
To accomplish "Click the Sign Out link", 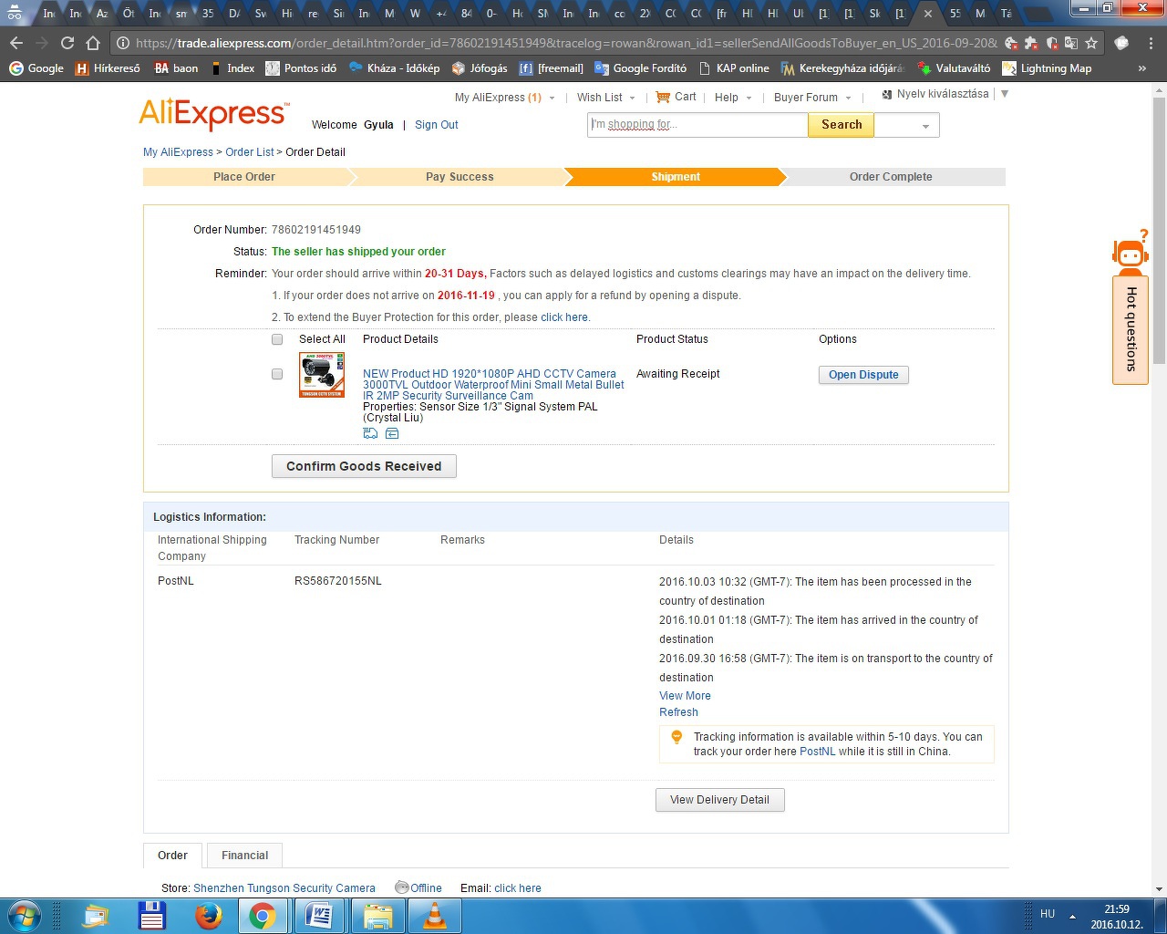I will 437,125.
